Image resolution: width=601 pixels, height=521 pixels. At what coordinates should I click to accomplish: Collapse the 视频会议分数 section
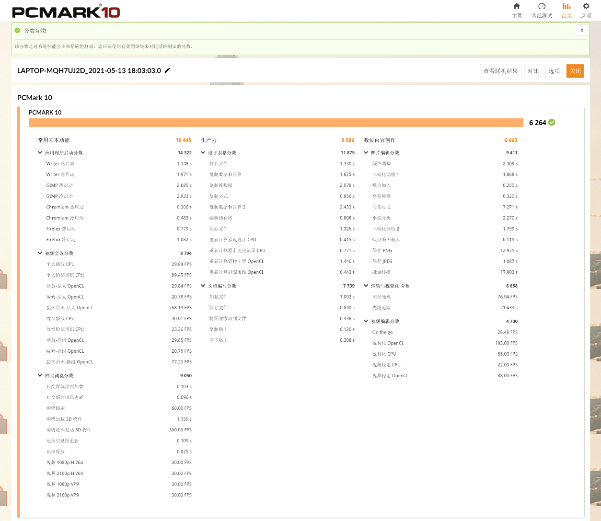[x=40, y=254]
